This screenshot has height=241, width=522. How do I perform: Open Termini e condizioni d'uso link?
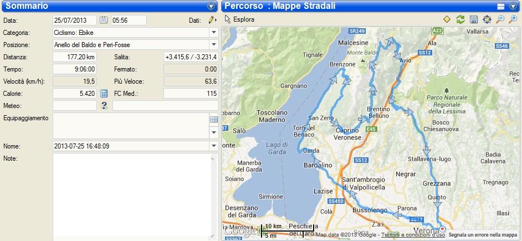[413, 235]
